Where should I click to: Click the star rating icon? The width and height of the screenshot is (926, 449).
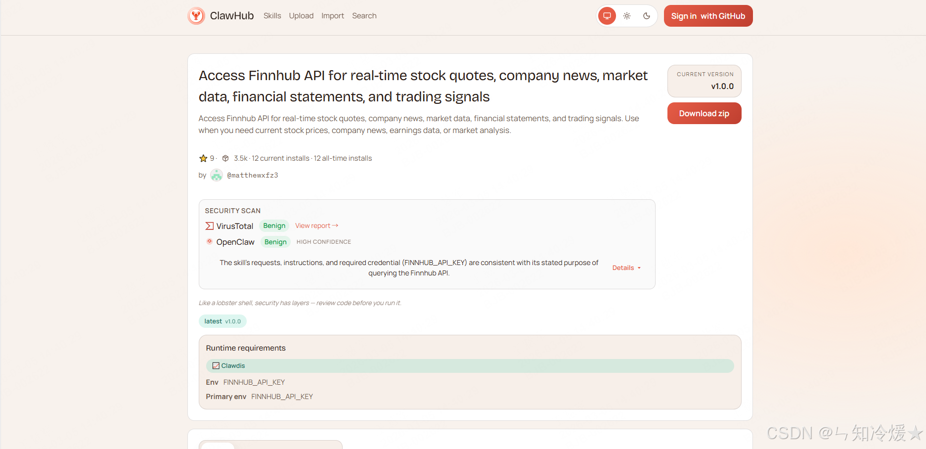pos(203,158)
